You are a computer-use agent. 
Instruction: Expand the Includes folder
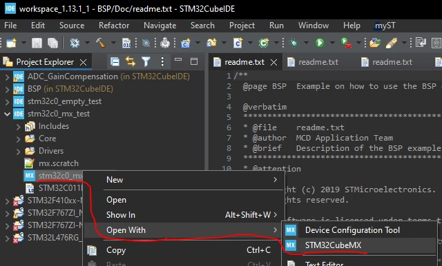point(19,127)
